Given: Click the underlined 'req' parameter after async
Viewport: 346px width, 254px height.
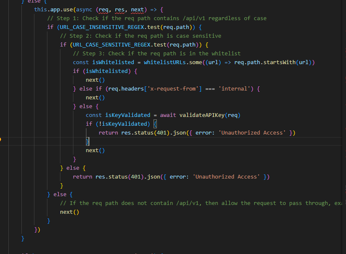Looking at the screenshot, I should coord(104,10).
